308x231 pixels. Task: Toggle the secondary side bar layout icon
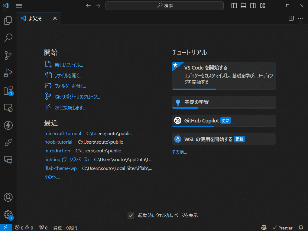point(253,6)
